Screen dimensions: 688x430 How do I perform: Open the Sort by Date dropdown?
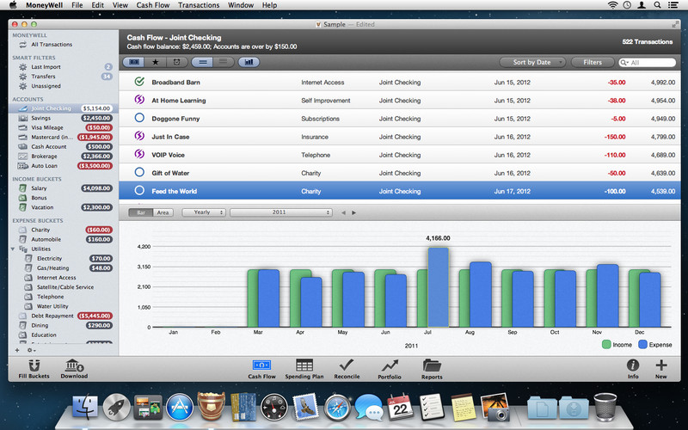[532, 62]
